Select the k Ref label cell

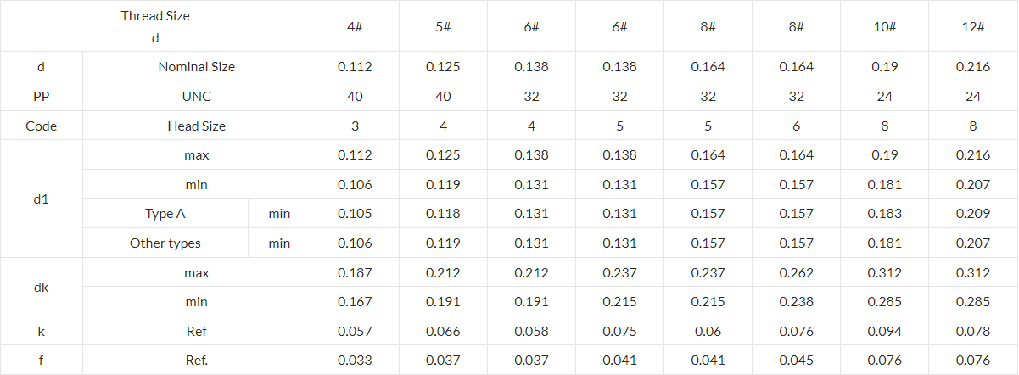pos(197,332)
